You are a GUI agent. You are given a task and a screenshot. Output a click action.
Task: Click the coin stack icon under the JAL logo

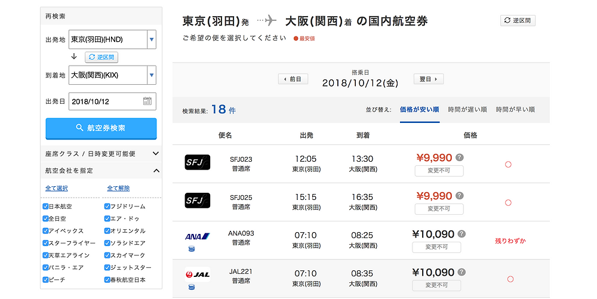(x=192, y=287)
